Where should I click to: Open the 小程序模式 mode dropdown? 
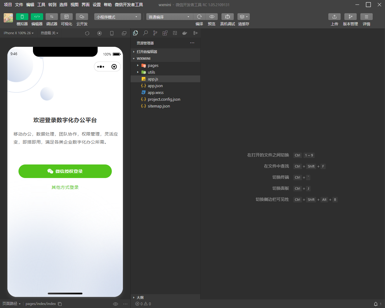click(x=117, y=17)
